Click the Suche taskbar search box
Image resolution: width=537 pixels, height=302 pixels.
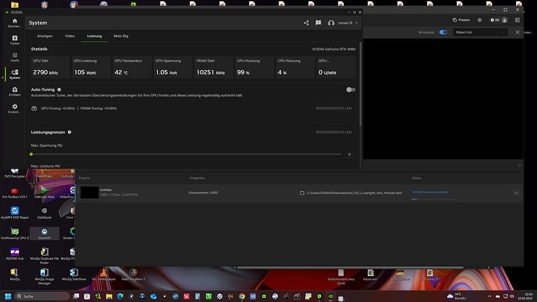point(42,296)
